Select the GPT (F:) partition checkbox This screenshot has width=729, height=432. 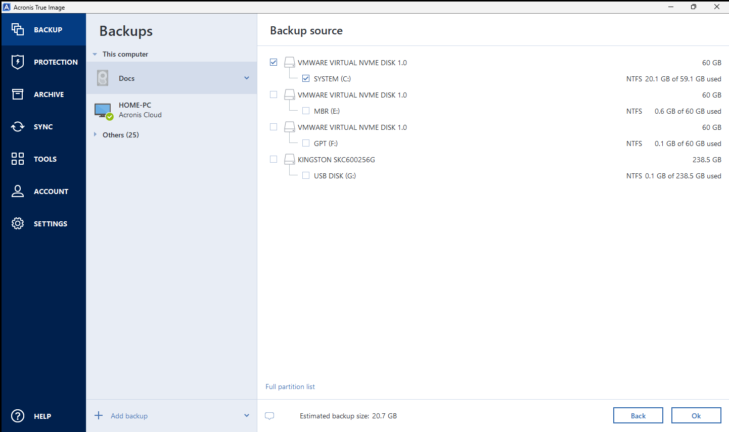[x=306, y=143]
